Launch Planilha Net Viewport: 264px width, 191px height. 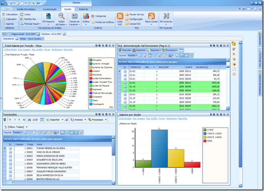[x=28, y=19]
